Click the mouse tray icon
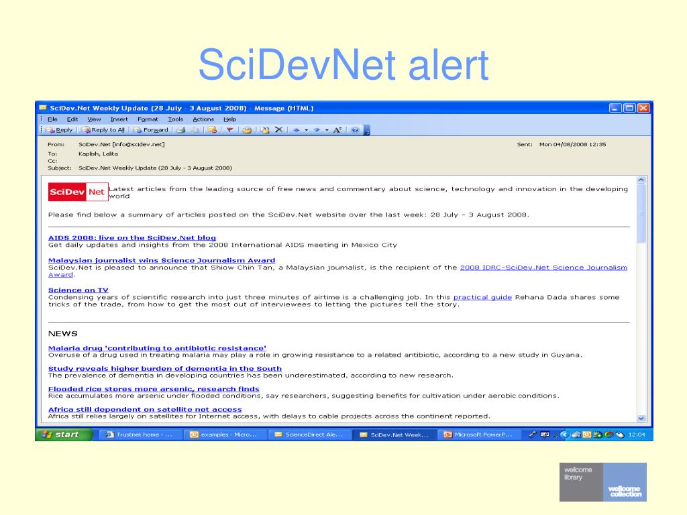The width and height of the screenshot is (687, 515). (x=619, y=435)
